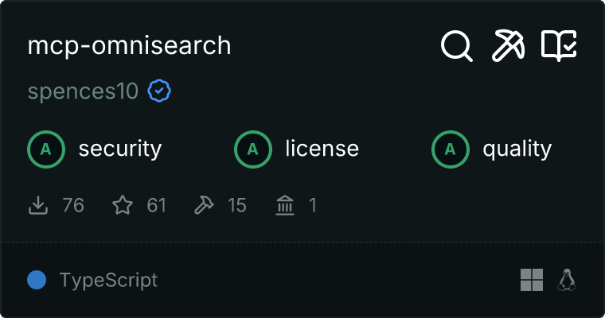Click the Windows platform icon
This screenshot has width=605, height=318.
tap(532, 280)
